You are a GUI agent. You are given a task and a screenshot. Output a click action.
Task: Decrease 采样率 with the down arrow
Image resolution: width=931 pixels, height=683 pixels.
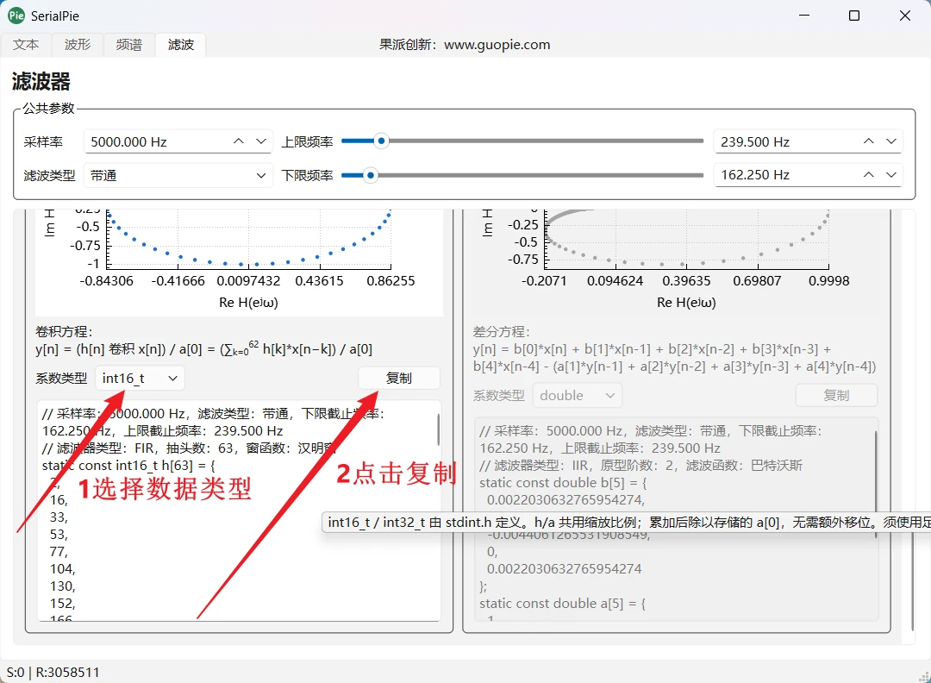pos(260,141)
